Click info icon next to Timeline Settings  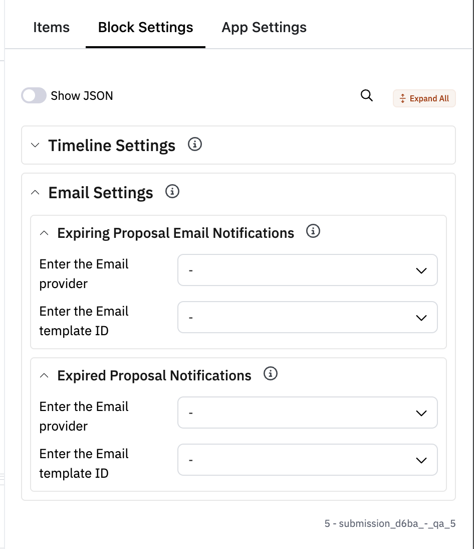pos(194,145)
